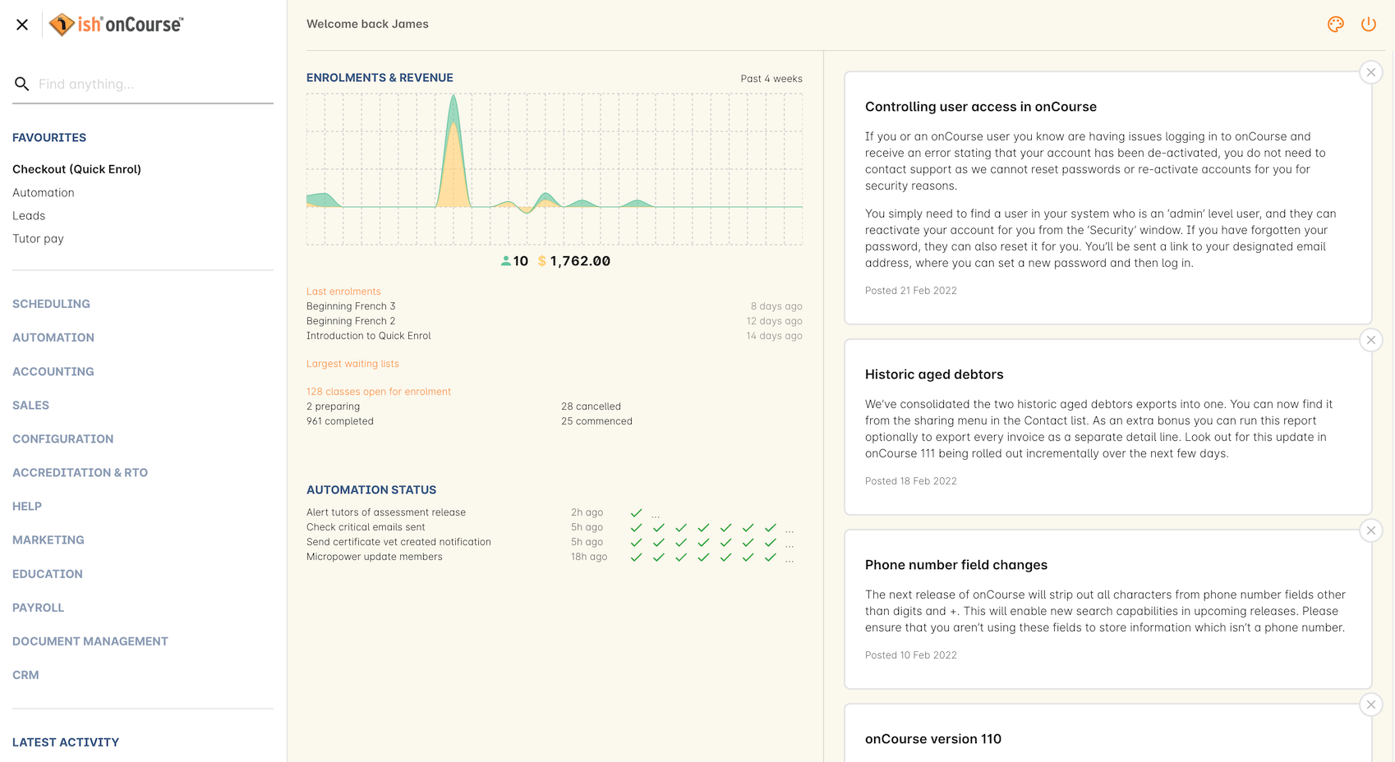Click the ish onCourse logo

coord(116,25)
